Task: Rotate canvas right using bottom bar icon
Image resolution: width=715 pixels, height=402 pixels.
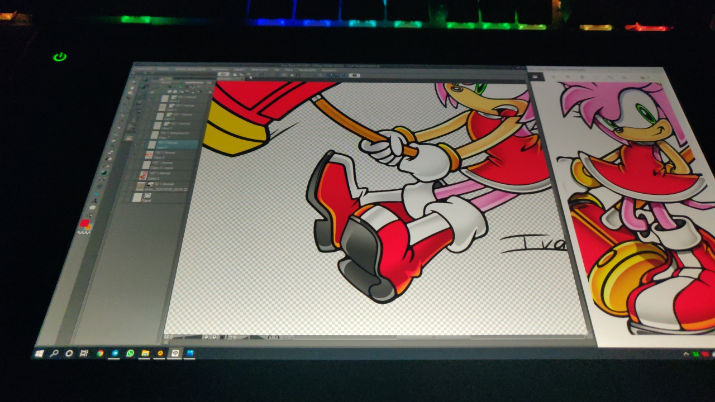Action: pos(277,337)
